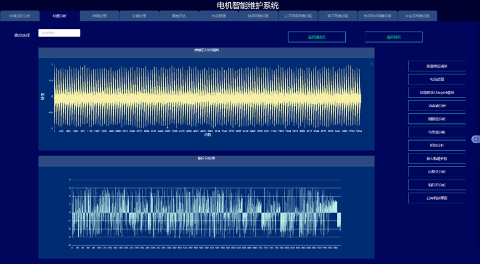Click the 启停机波德图 button

(x=437, y=198)
